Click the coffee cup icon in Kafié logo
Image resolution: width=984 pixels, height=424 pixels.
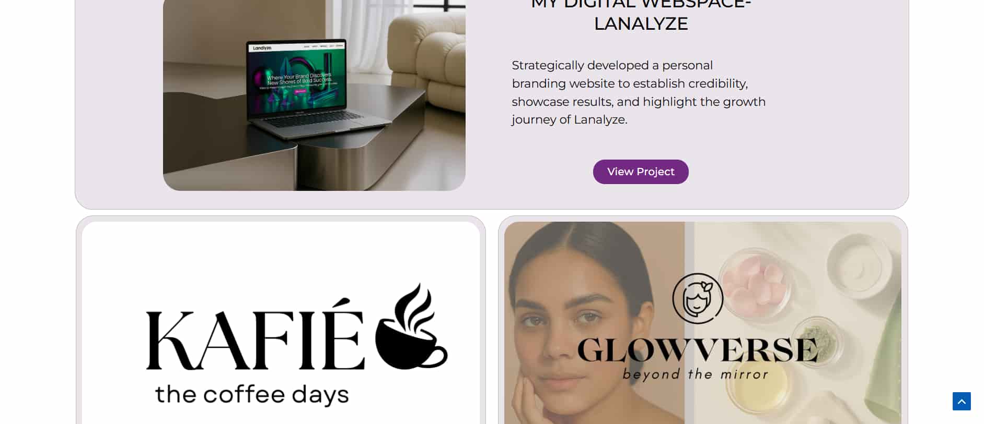click(x=411, y=326)
